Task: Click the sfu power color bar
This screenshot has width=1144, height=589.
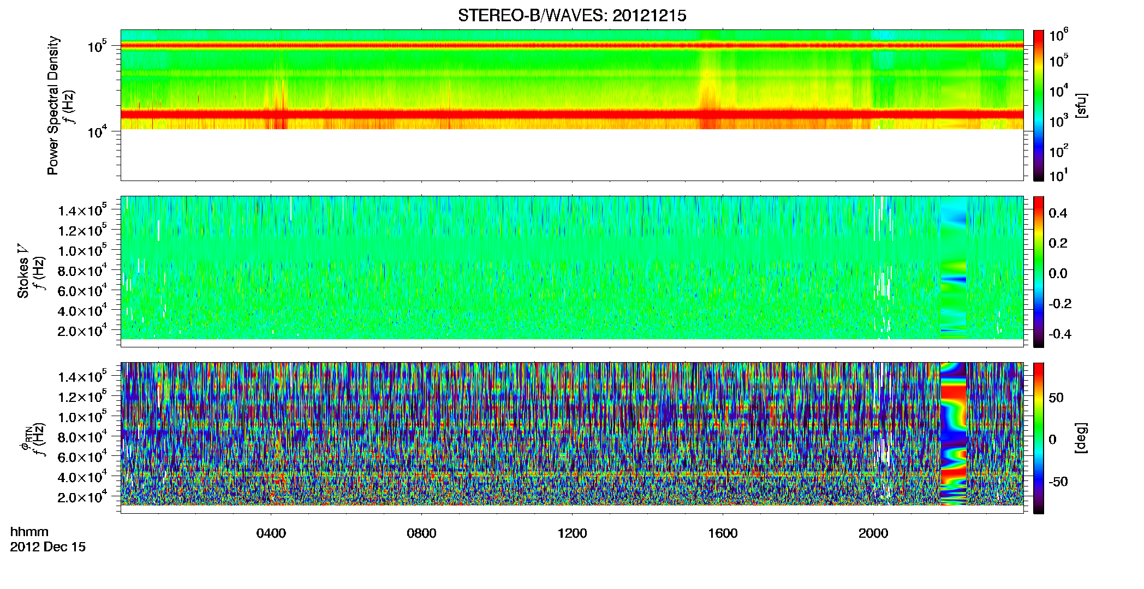Action: pyautogui.click(x=1039, y=105)
